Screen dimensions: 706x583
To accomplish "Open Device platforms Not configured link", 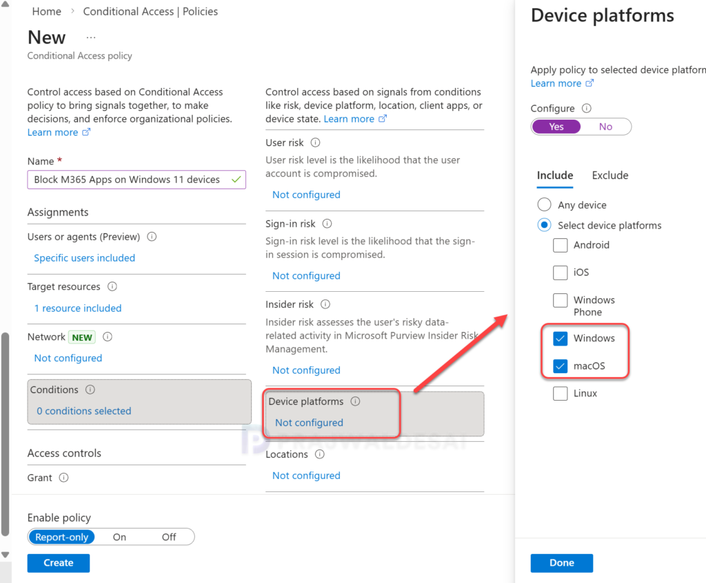I will pos(309,423).
